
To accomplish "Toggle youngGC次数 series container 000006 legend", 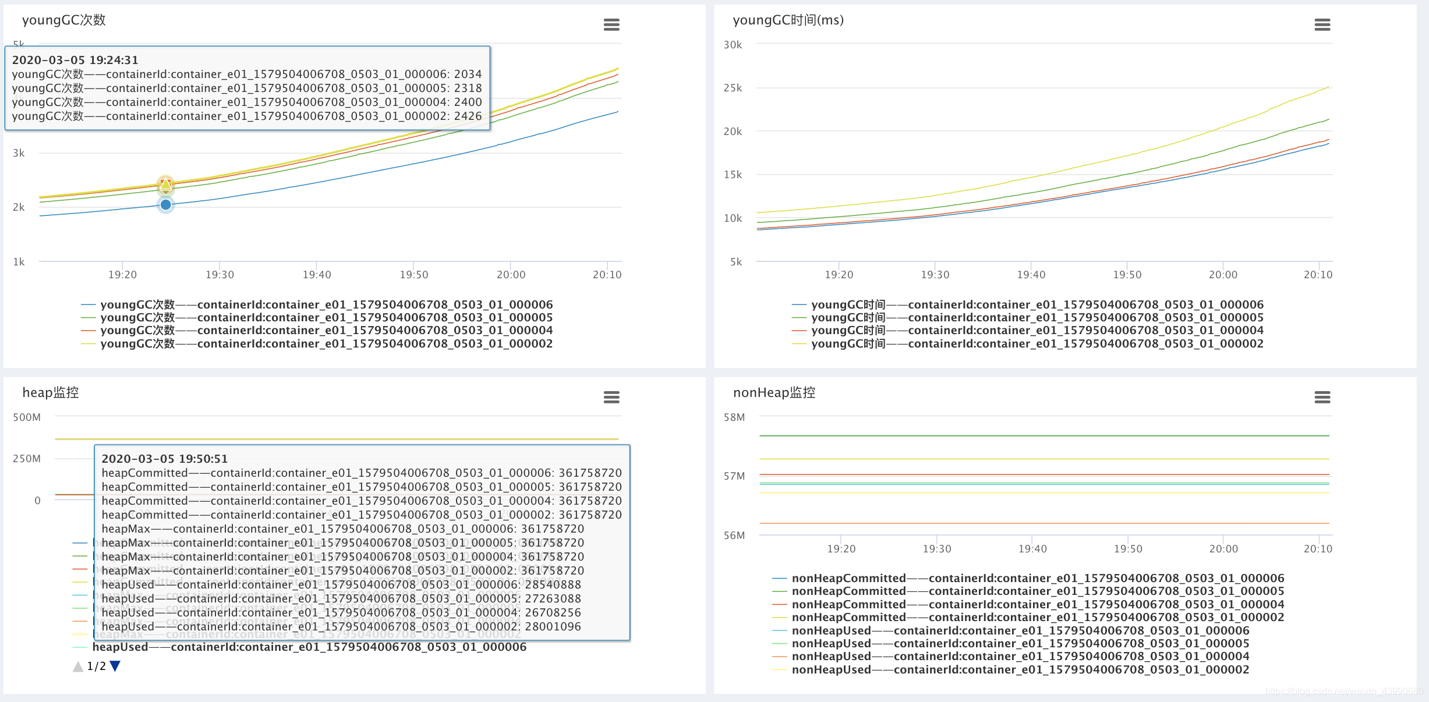I will tap(317, 304).
